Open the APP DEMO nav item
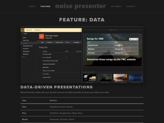Screen dimensions: 164x123 pyautogui.click(x=116, y=6)
